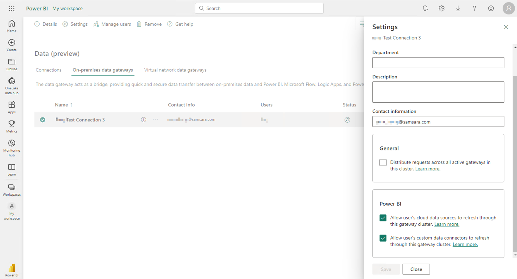This screenshot has width=517, height=279.
Task: Open the Learn more link under General
Action: [x=428, y=169]
